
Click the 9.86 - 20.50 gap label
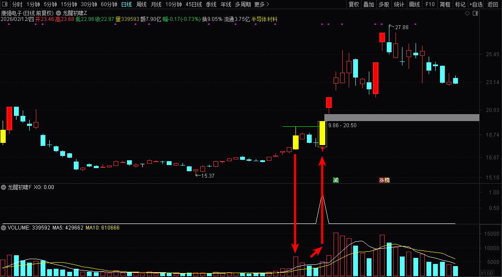pyautogui.click(x=342, y=125)
